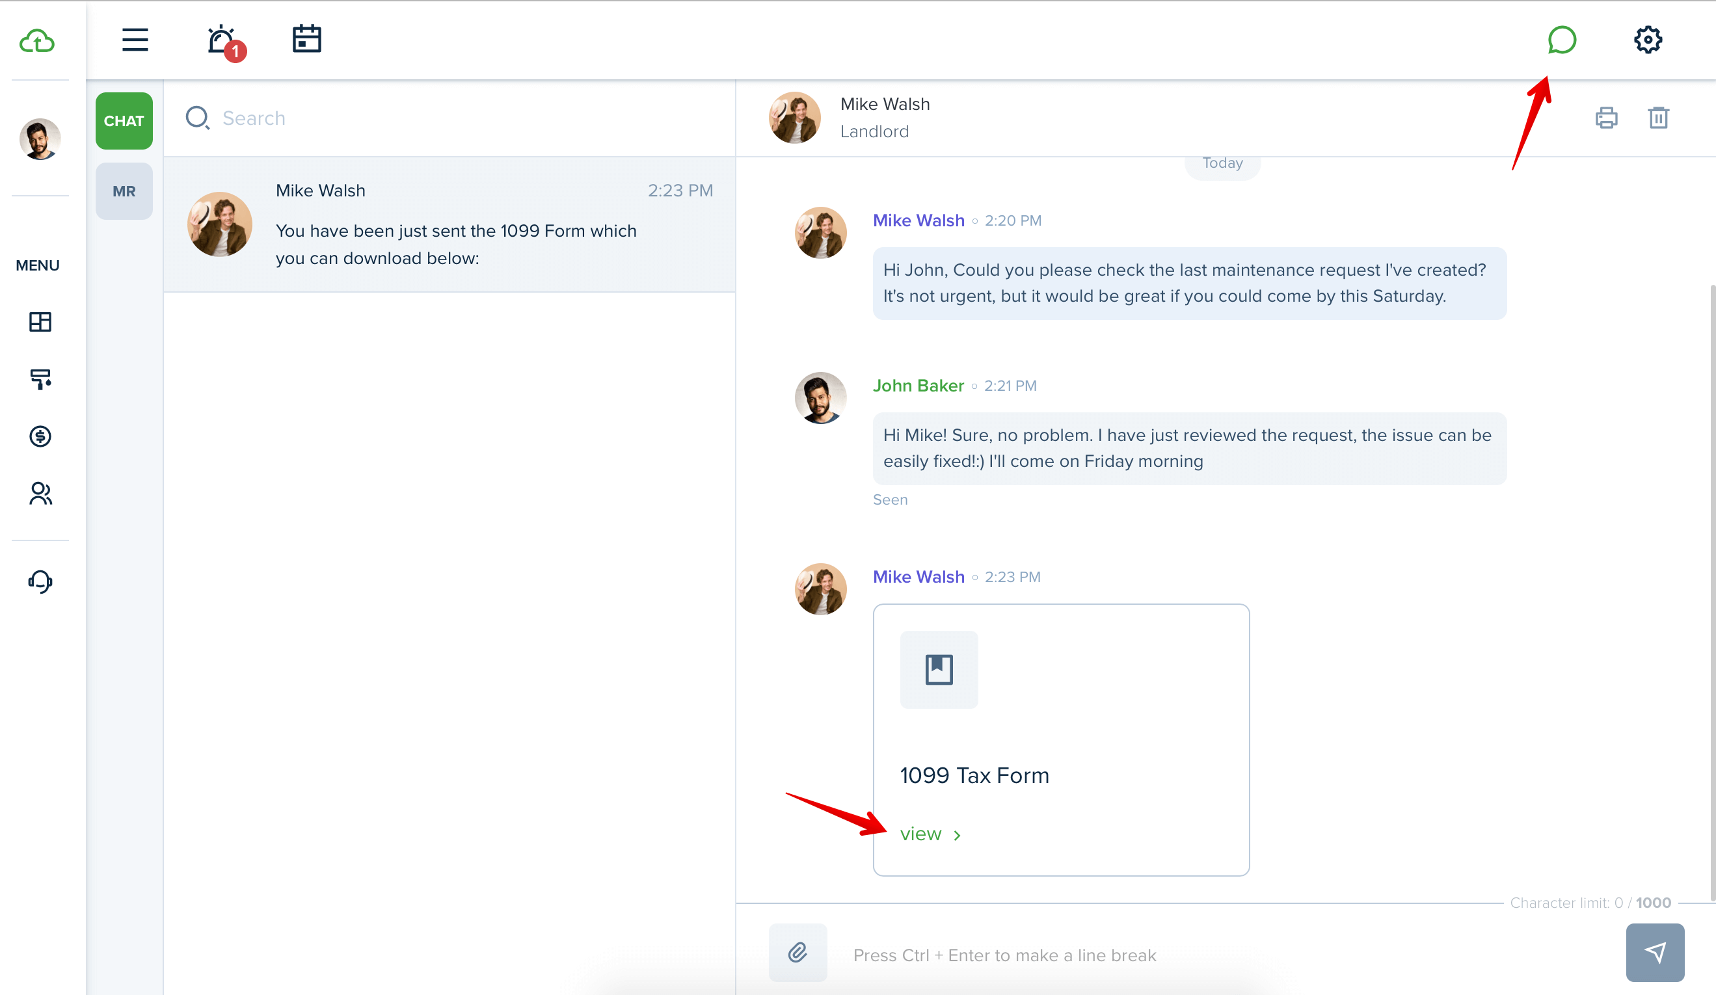Click the Seen status text
This screenshot has width=1716, height=995.
click(x=890, y=499)
